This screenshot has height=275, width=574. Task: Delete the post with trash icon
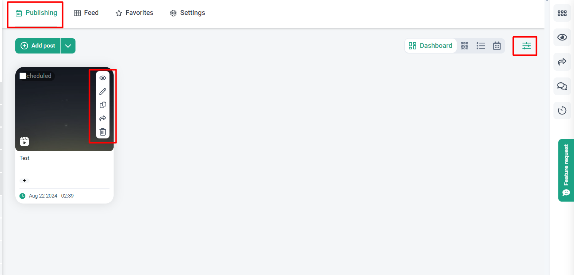103,132
